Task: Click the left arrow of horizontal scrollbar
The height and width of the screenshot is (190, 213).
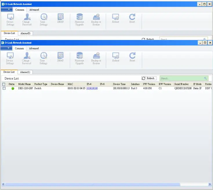Action: coord(3,184)
